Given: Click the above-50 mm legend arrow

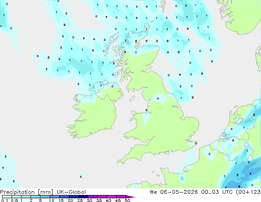Looking at the screenshot, I should 130,197.
